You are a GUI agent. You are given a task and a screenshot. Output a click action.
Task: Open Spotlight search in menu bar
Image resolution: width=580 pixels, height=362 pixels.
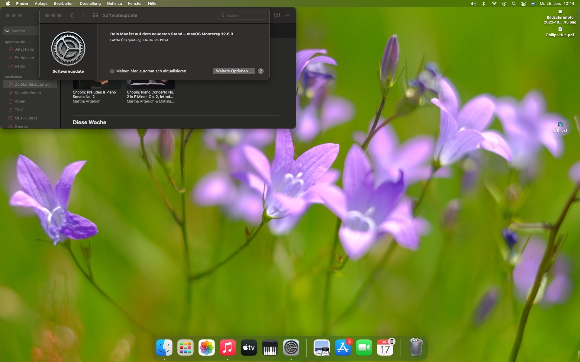(x=514, y=4)
